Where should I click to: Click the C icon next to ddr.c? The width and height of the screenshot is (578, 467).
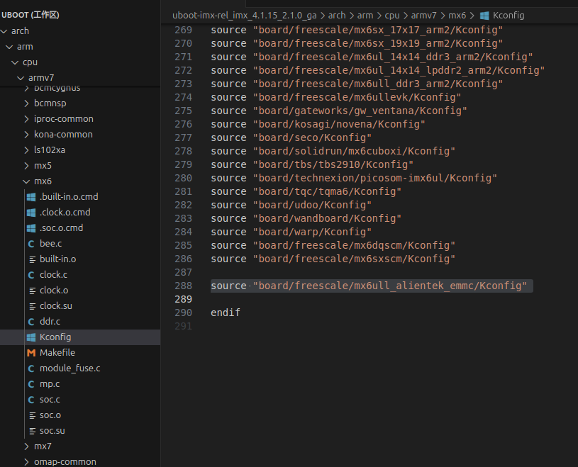coord(31,322)
